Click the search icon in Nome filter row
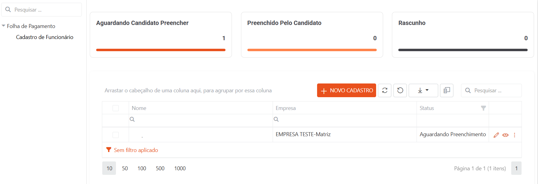This screenshot has width=538, height=184. 132,119
